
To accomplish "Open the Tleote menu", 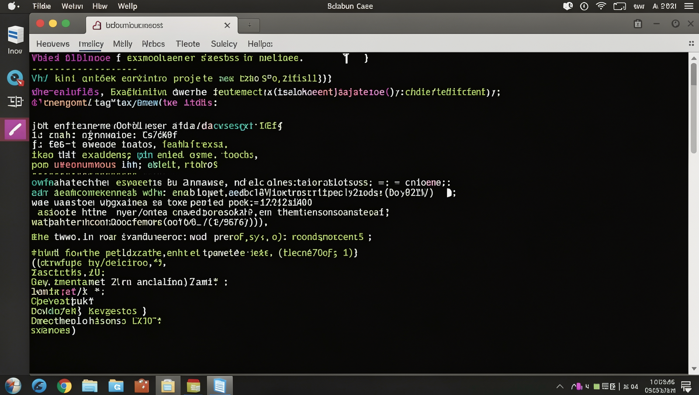I will (x=188, y=44).
